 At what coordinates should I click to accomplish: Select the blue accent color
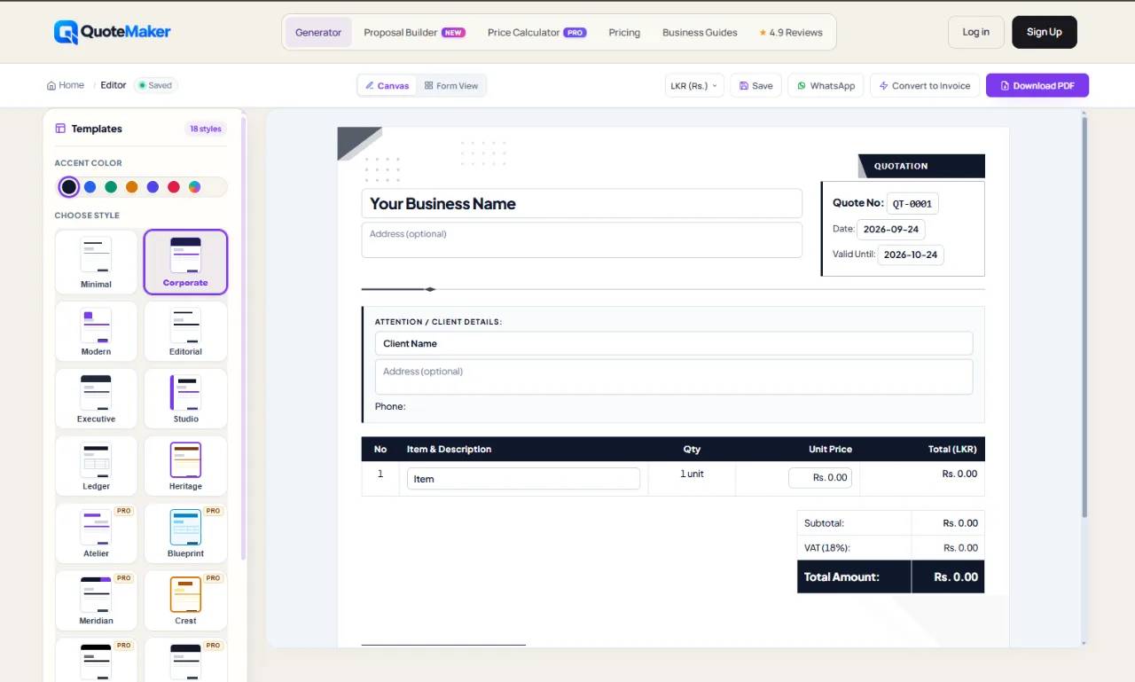[x=90, y=187]
